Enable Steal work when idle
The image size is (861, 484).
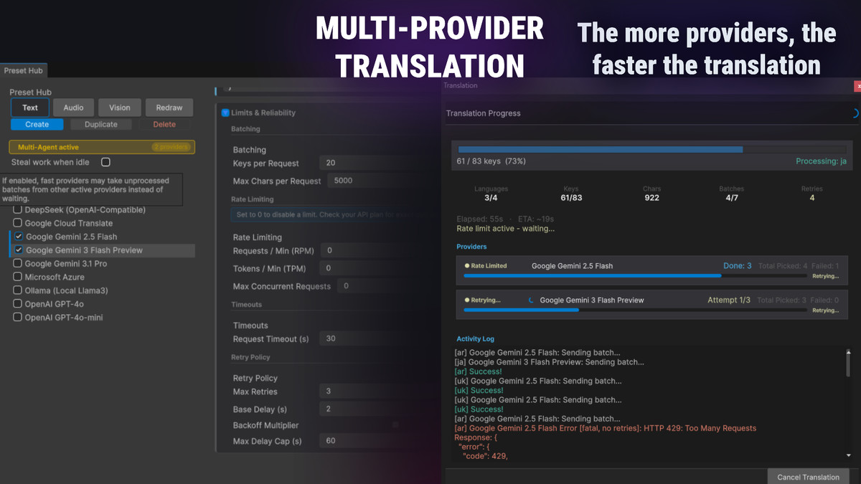[105, 162]
